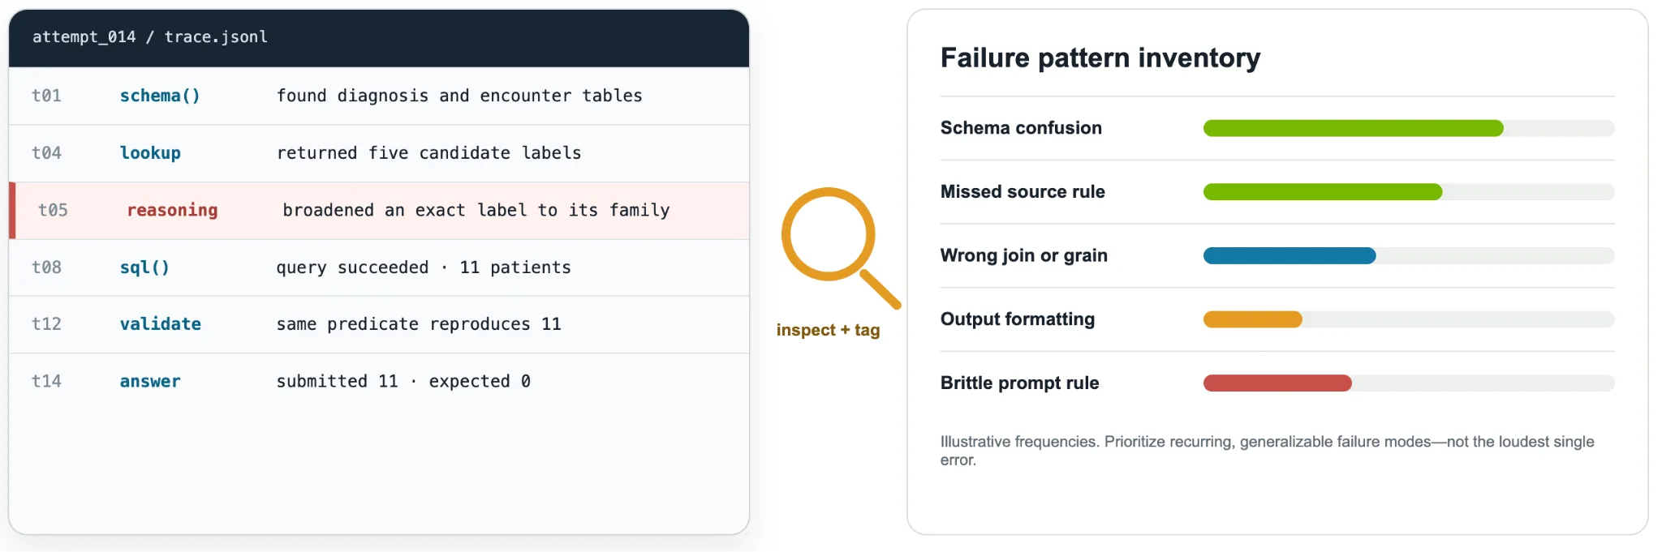
Task: Select the Wrong join or grain blue bar
Action: 1290,256
